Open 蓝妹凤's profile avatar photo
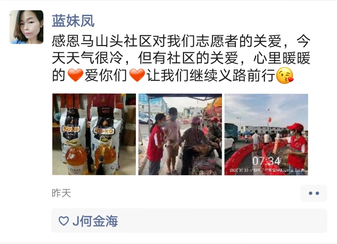This screenshot has height=244, width=337. click(26, 27)
